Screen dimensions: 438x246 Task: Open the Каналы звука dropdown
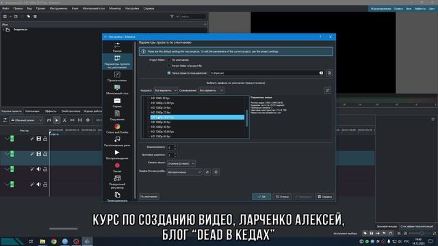(x=181, y=163)
